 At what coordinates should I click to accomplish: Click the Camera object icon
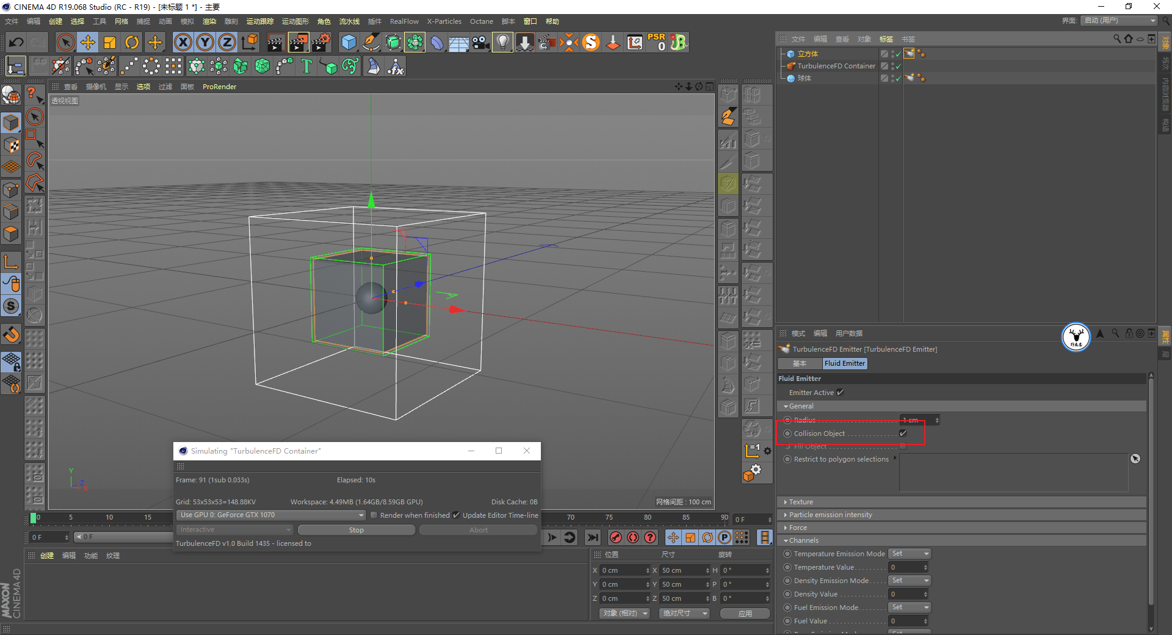481,42
